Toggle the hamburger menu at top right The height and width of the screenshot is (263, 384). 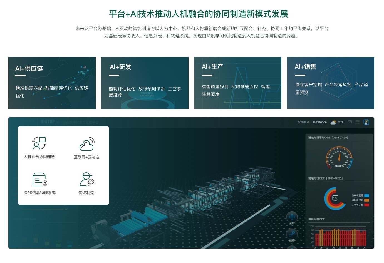358,122
